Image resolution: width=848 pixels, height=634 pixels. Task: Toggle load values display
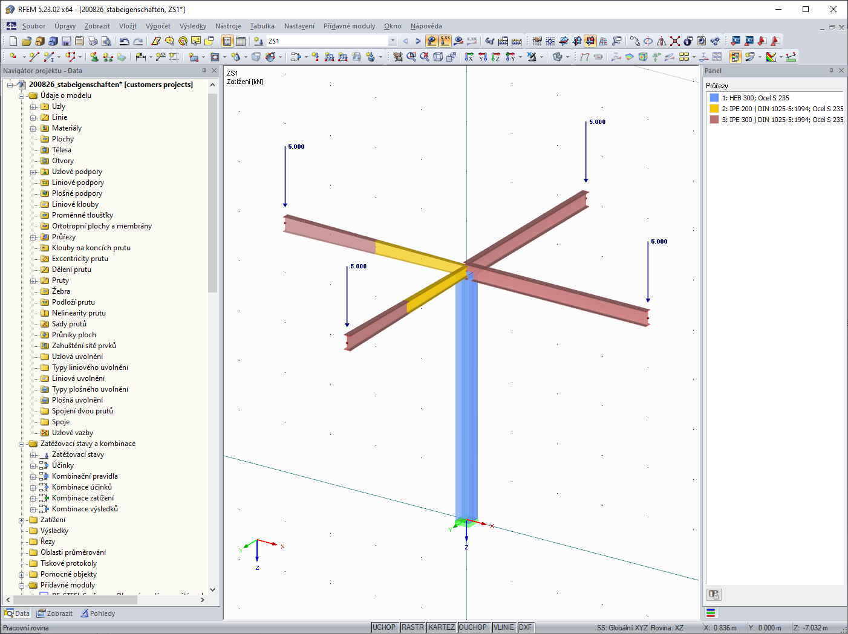445,41
